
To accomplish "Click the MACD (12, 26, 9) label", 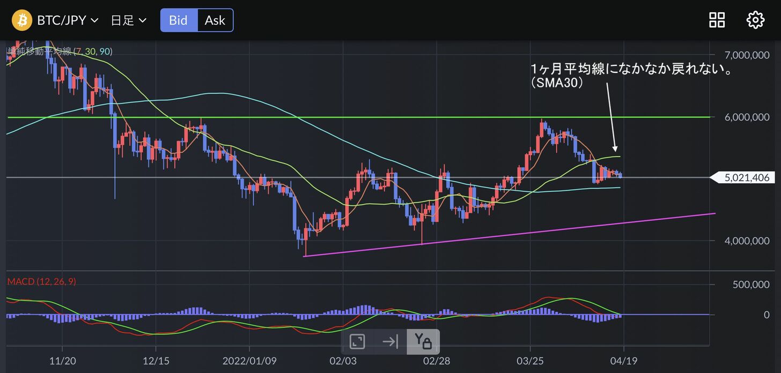I will click(x=41, y=281).
